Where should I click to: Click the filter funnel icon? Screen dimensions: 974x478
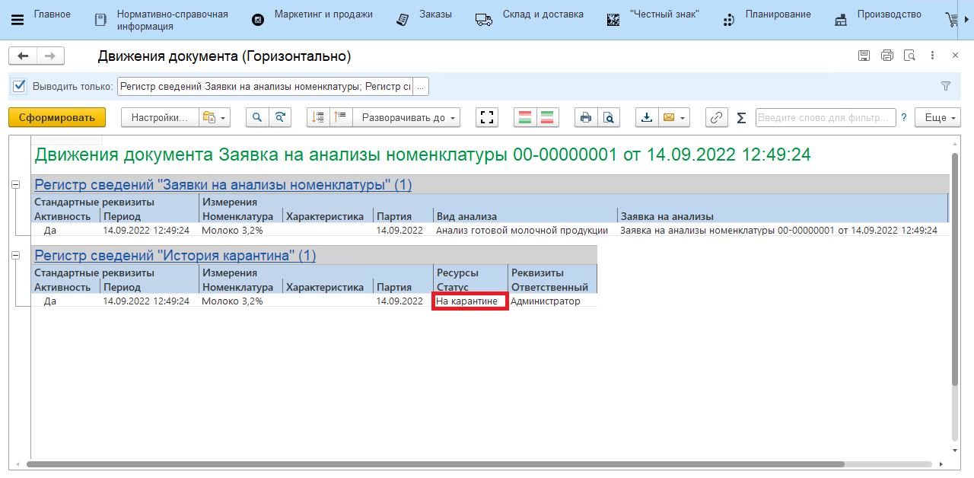[x=946, y=86]
